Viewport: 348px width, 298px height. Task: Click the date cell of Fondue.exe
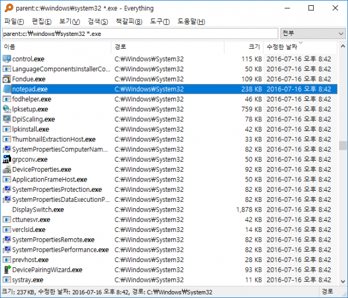tap(299, 79)
